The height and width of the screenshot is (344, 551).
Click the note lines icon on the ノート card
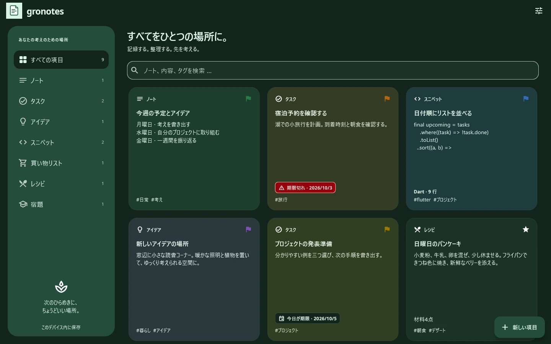point(140,99)
